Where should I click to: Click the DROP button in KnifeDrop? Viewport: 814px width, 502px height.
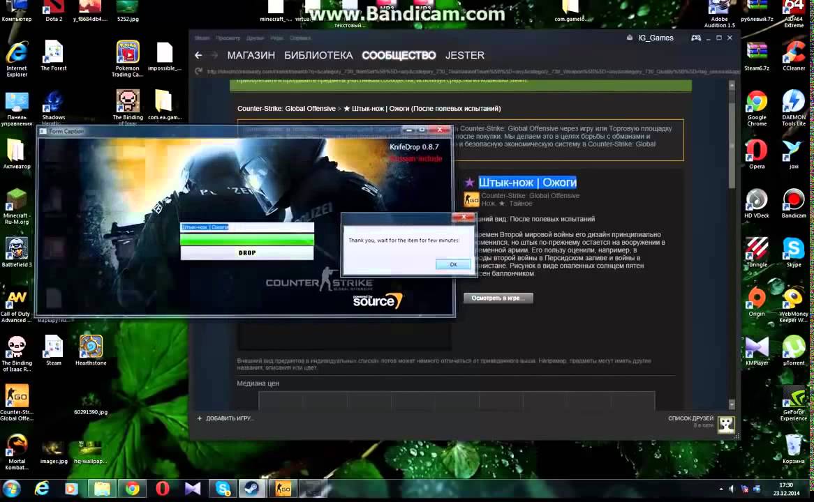[247, 252]
